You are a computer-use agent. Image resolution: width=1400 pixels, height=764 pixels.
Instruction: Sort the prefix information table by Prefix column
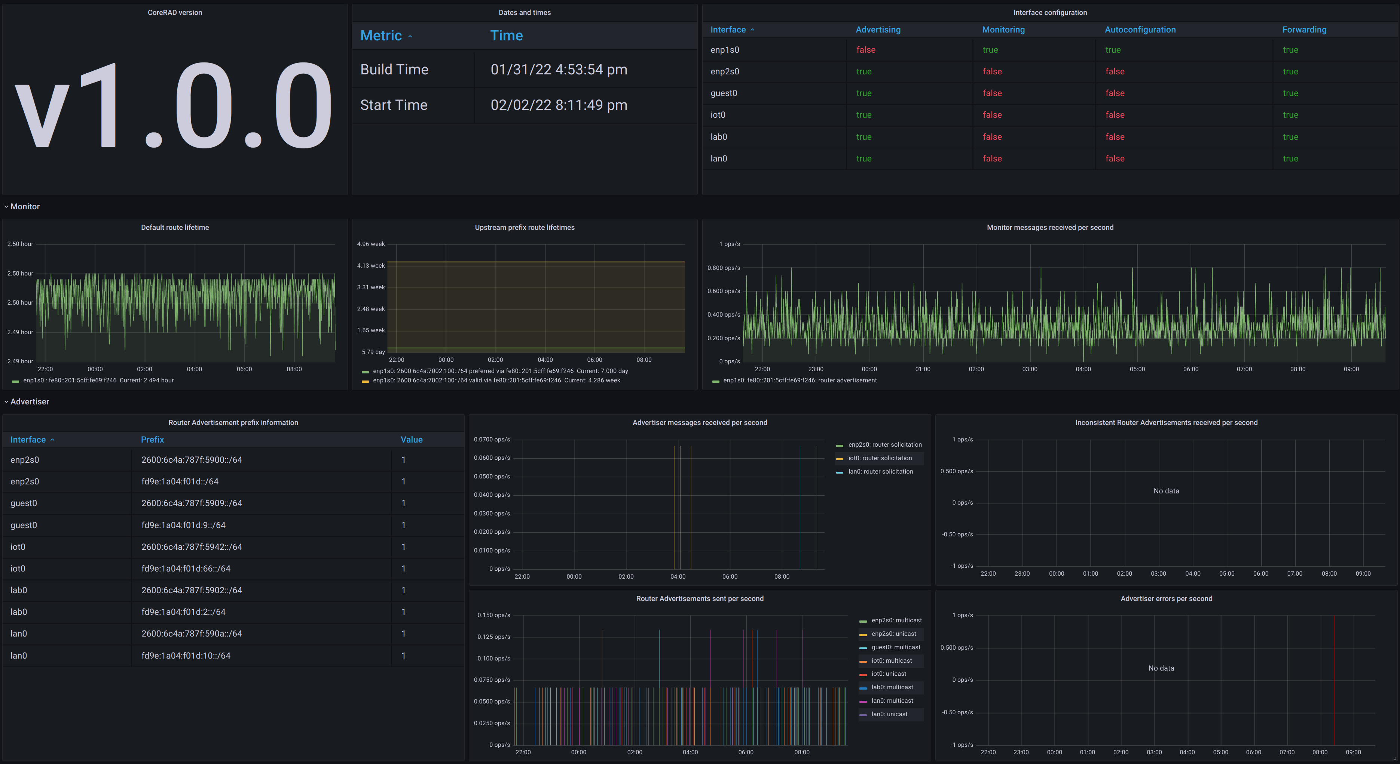pyautogui.click(x=152, y=439)
